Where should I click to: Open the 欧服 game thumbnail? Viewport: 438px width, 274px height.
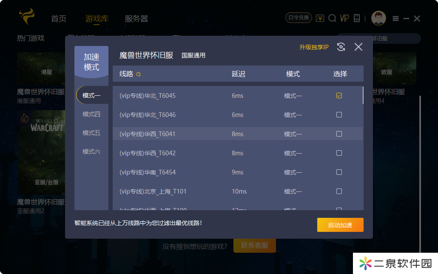tap(395, 68)
